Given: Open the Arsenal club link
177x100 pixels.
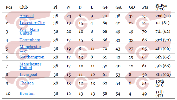Looking at the screenshot, I should pyautogui.click(x=27, y=16).
